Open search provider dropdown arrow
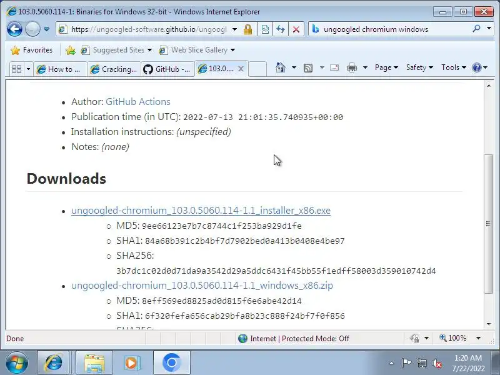 489,29
